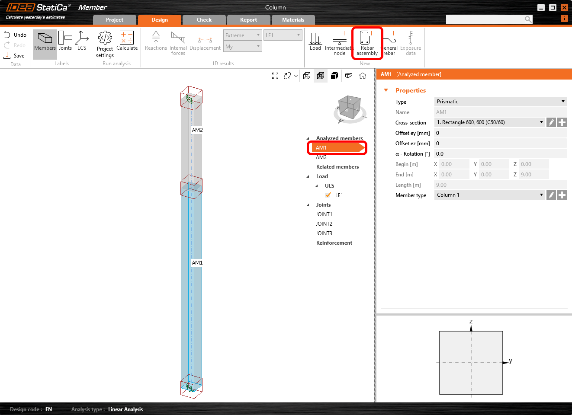Collapse the Properties section

386,90
